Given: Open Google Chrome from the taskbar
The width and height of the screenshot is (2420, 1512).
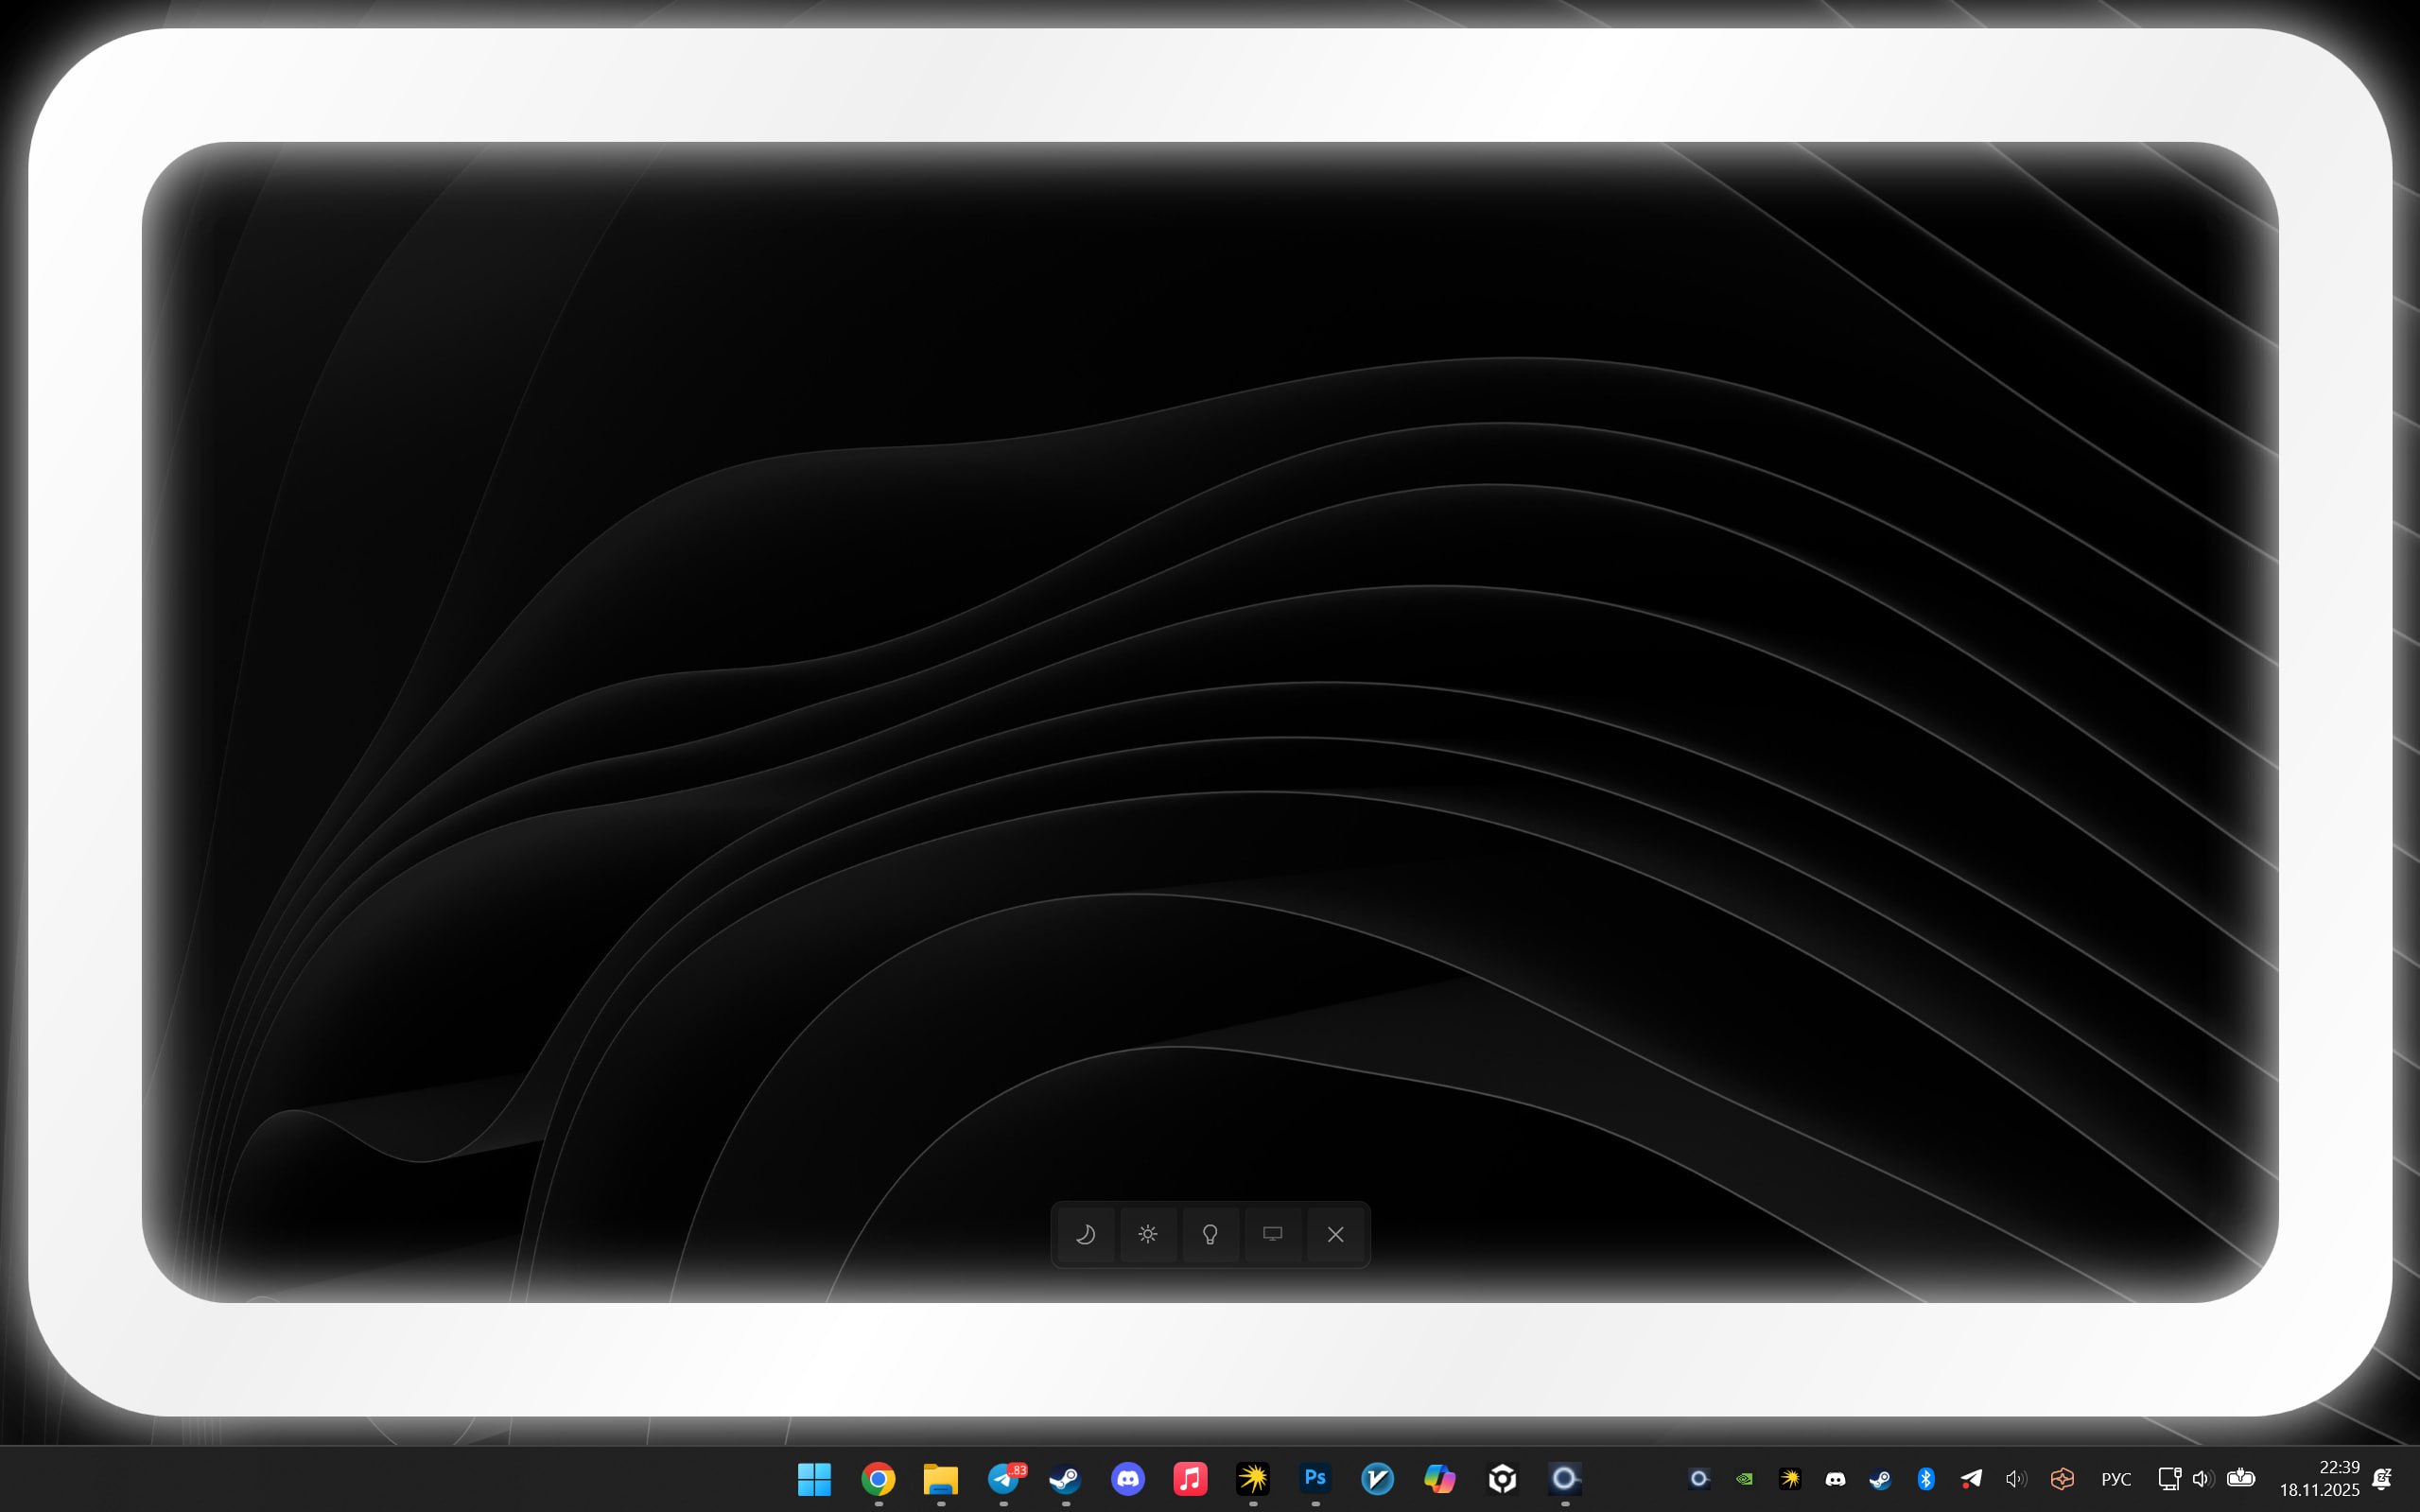Looking at the screenshot, I should pyautogui.click(x=878, y=1478).
